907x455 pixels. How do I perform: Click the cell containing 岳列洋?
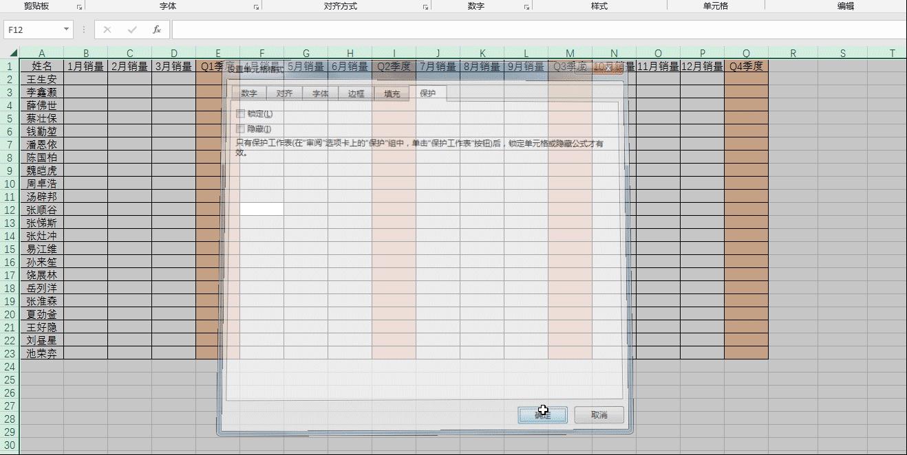42,288
